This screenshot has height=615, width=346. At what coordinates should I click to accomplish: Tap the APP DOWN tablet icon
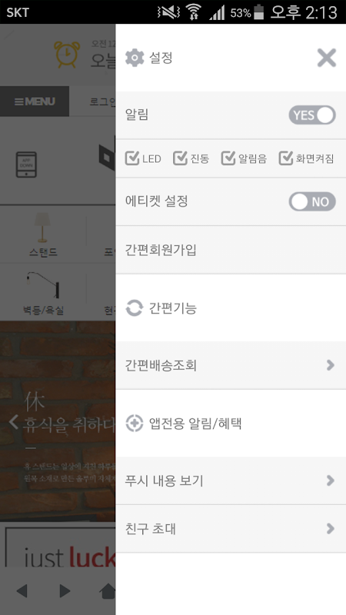(26, 165)
